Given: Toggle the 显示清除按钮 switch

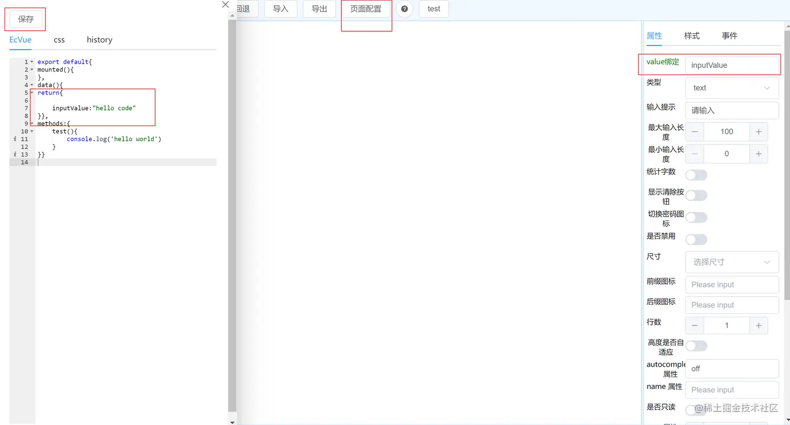Looking at the screenshot, I should pos(696,196).
